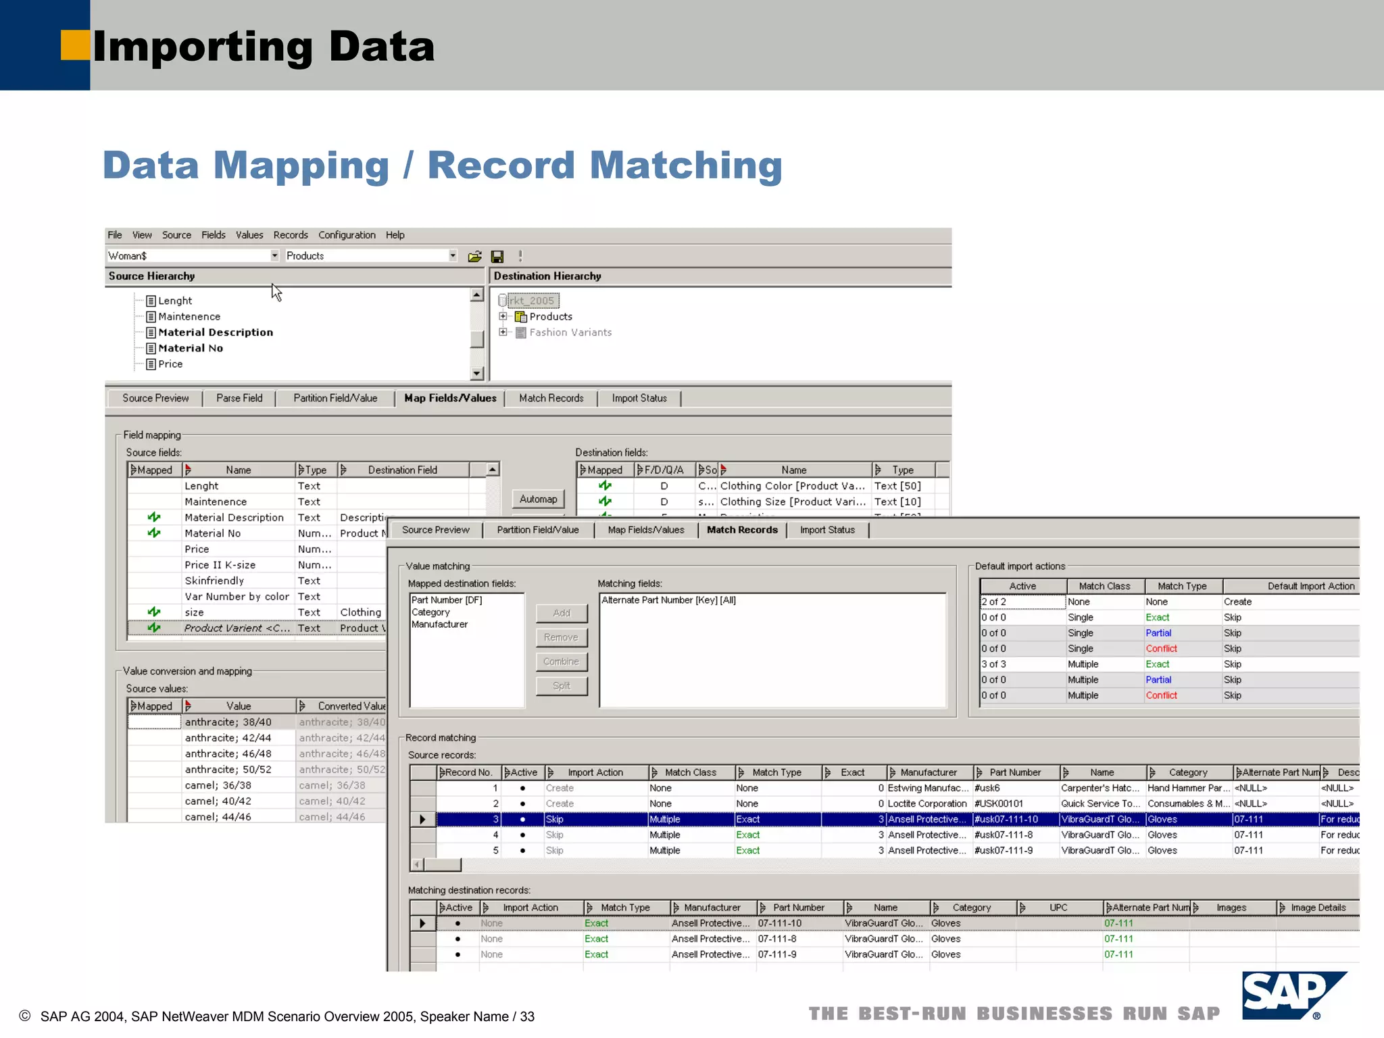
Task: Toggle Active dot for destination part 07-111-10
Action: coord(458,923)
